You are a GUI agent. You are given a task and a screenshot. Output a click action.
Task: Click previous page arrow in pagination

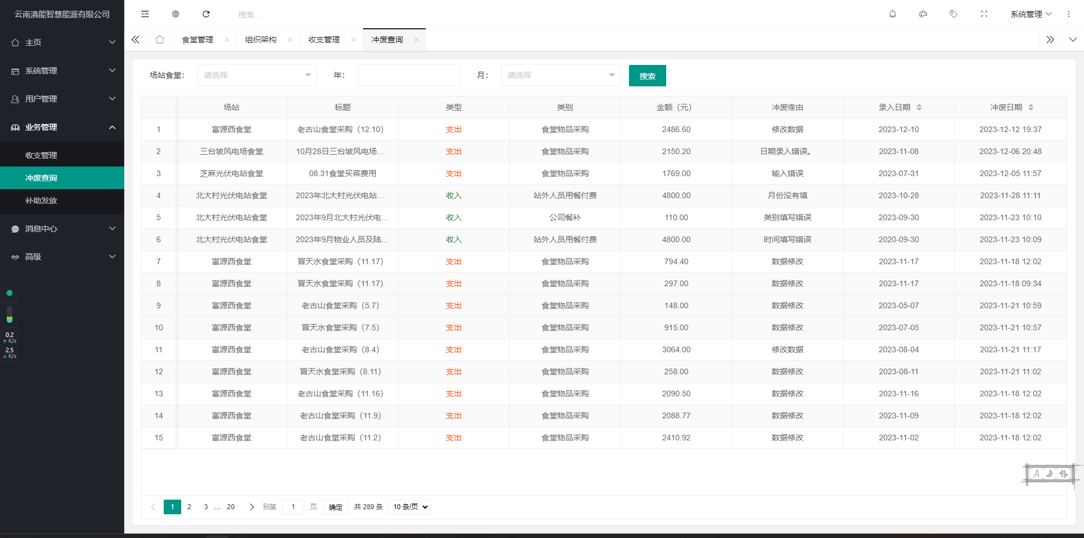pyautogui.click(x=153, y=507)
